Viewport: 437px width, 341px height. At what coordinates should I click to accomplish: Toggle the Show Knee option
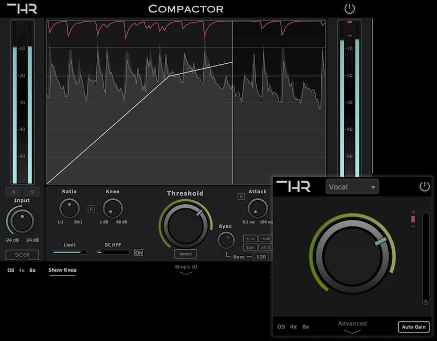[62, 270]
